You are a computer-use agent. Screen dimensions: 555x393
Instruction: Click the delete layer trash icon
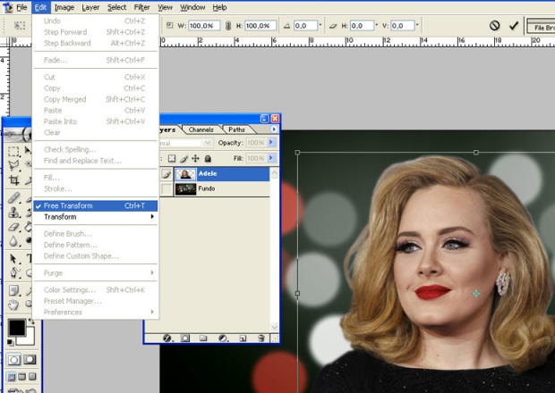(x=260, y=339)
